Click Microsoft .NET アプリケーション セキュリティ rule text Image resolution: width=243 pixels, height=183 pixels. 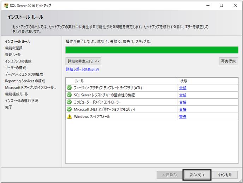click(105, 109)
